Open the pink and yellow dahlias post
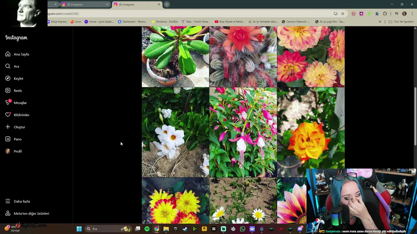Viewport: 417px width, 234px height. (311, 57)
